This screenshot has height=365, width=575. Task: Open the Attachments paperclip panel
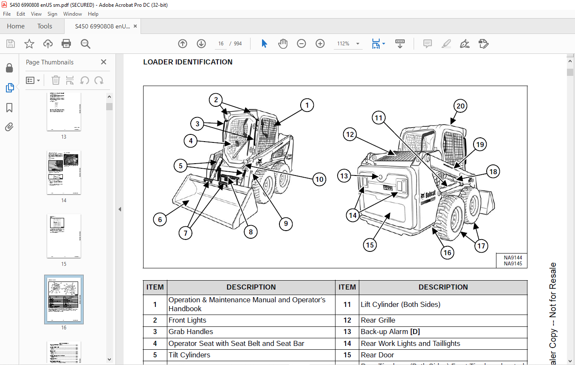point(9,127)
